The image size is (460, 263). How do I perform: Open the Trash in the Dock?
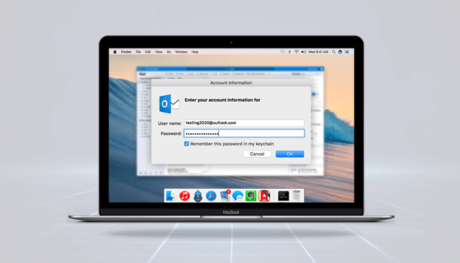(297, 196)
